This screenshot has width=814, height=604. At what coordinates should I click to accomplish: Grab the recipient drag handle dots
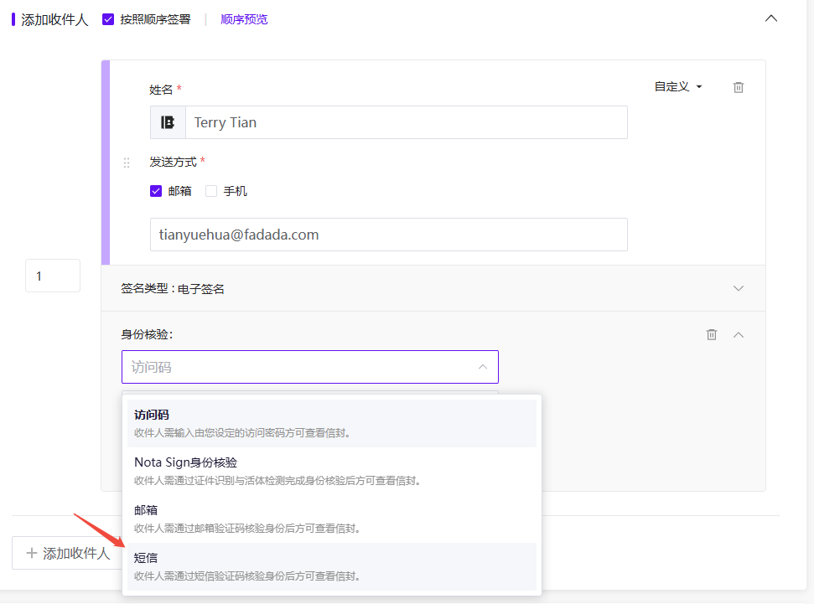(127, 163)
